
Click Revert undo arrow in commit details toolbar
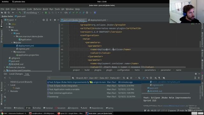pyautogui.click(x=147, y=78)
